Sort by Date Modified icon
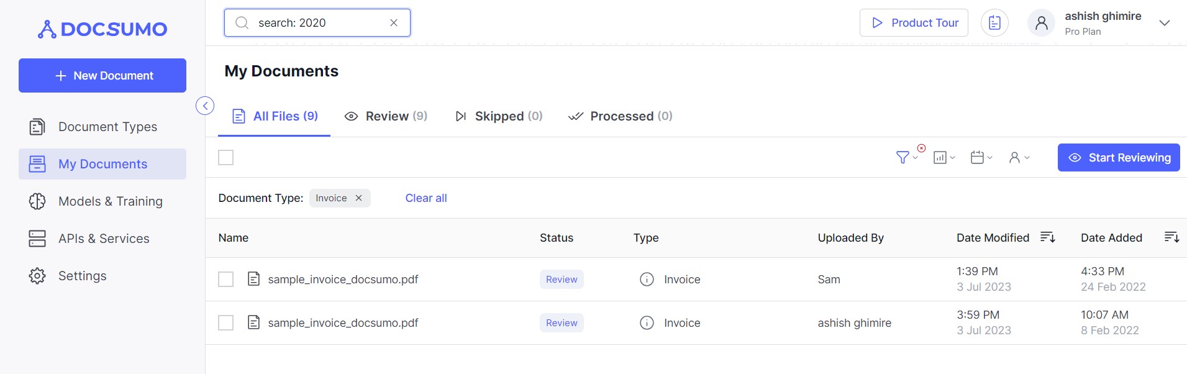The image size is (1187, 374). tap(1048, 237)
